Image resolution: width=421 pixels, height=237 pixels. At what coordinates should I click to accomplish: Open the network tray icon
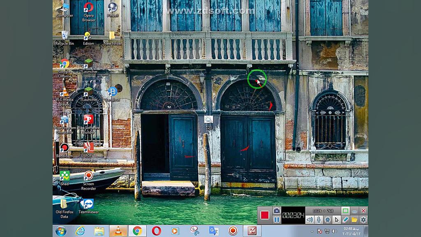327,231
